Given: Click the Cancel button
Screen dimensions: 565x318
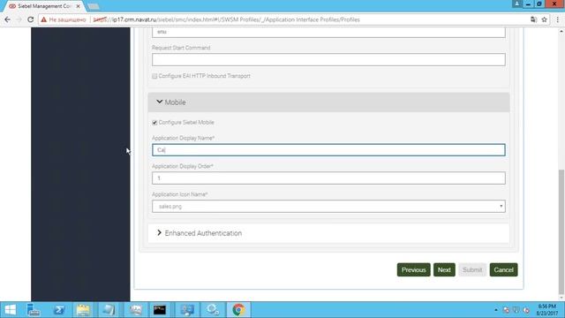Looking at the screenshot, I should [503, 269].
